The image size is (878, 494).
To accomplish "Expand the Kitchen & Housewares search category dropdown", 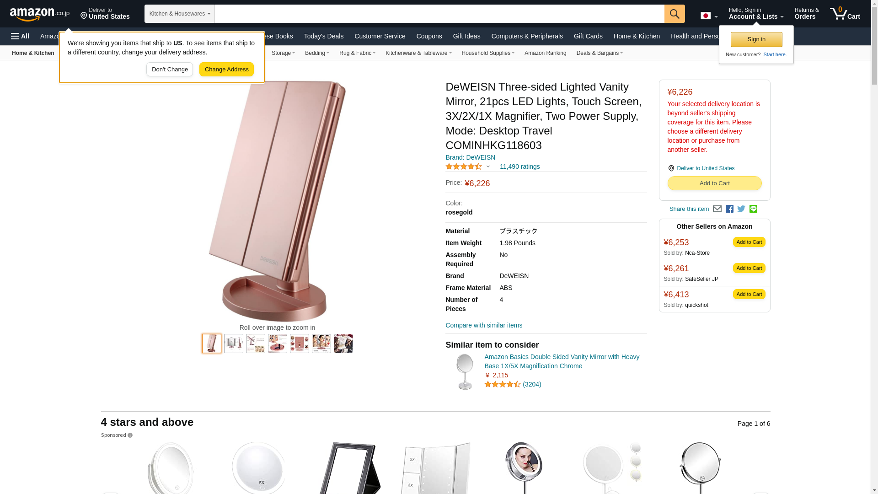I will (180, 14).
